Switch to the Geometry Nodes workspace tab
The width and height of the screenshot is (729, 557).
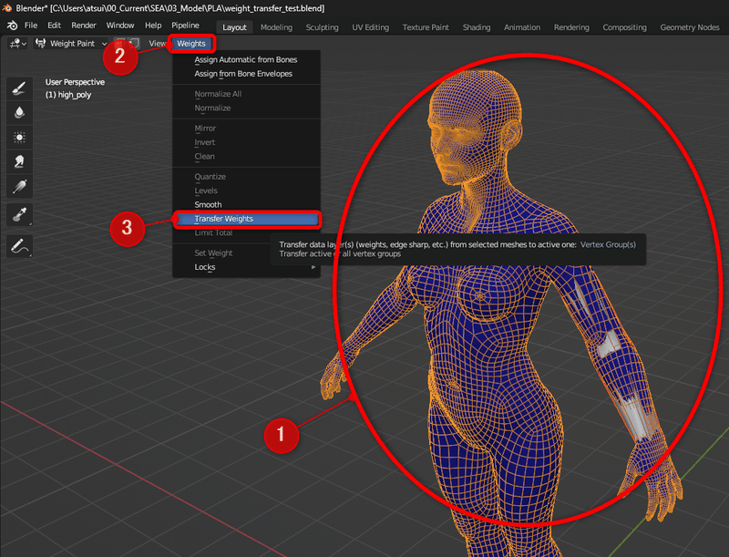690,27
